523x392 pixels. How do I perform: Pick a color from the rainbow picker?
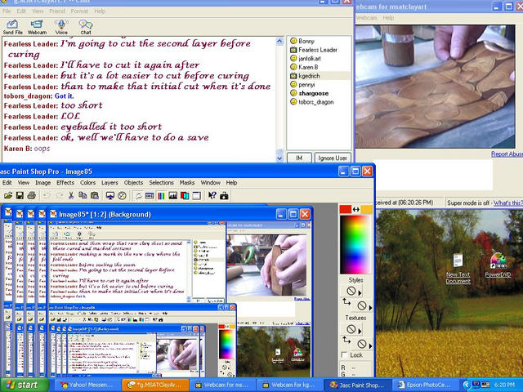pos(356,244)
